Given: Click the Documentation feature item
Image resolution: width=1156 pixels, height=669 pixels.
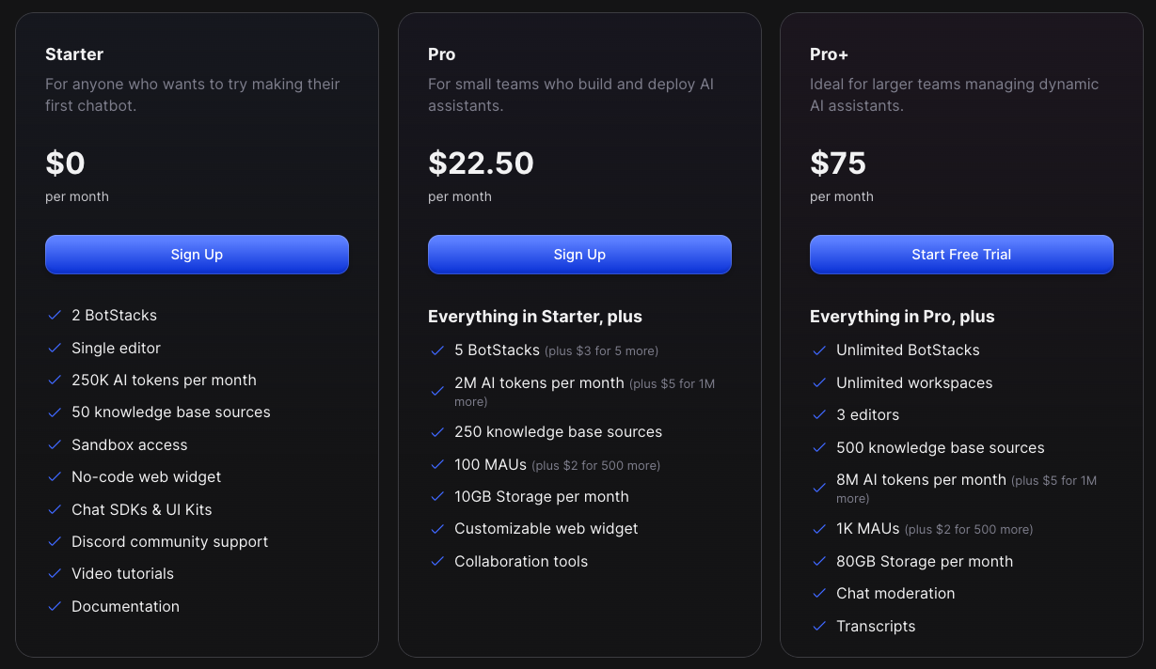Looking at the screenshot, I should (x=125, y=607).
